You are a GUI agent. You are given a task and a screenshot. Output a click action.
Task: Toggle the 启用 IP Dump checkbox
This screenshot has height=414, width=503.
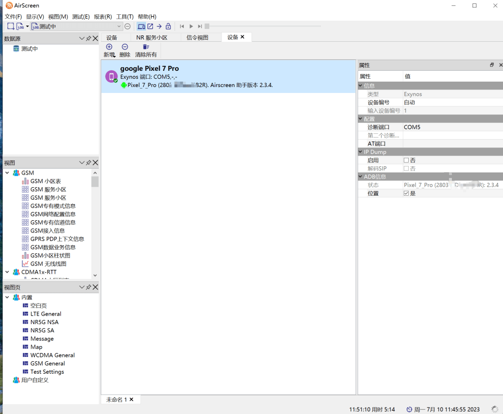point(406,160)
